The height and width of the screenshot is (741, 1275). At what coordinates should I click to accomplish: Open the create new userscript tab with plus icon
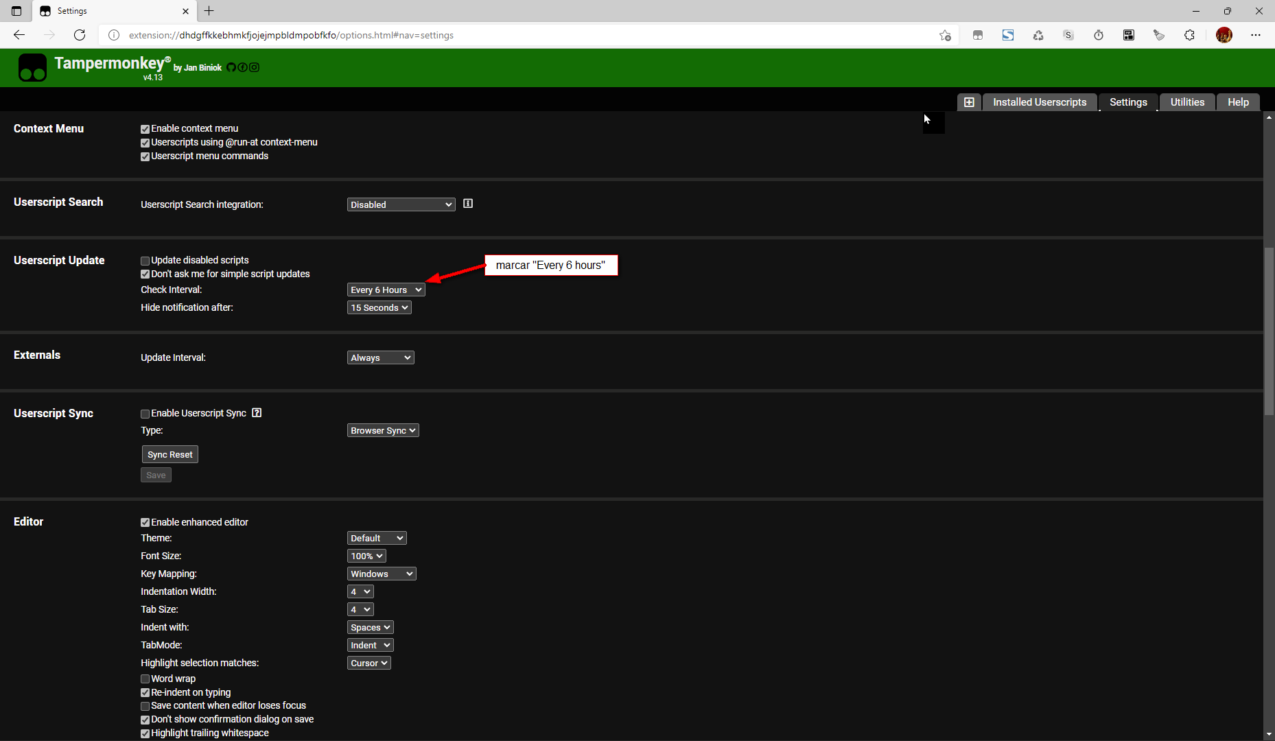[x=969, y=102]
